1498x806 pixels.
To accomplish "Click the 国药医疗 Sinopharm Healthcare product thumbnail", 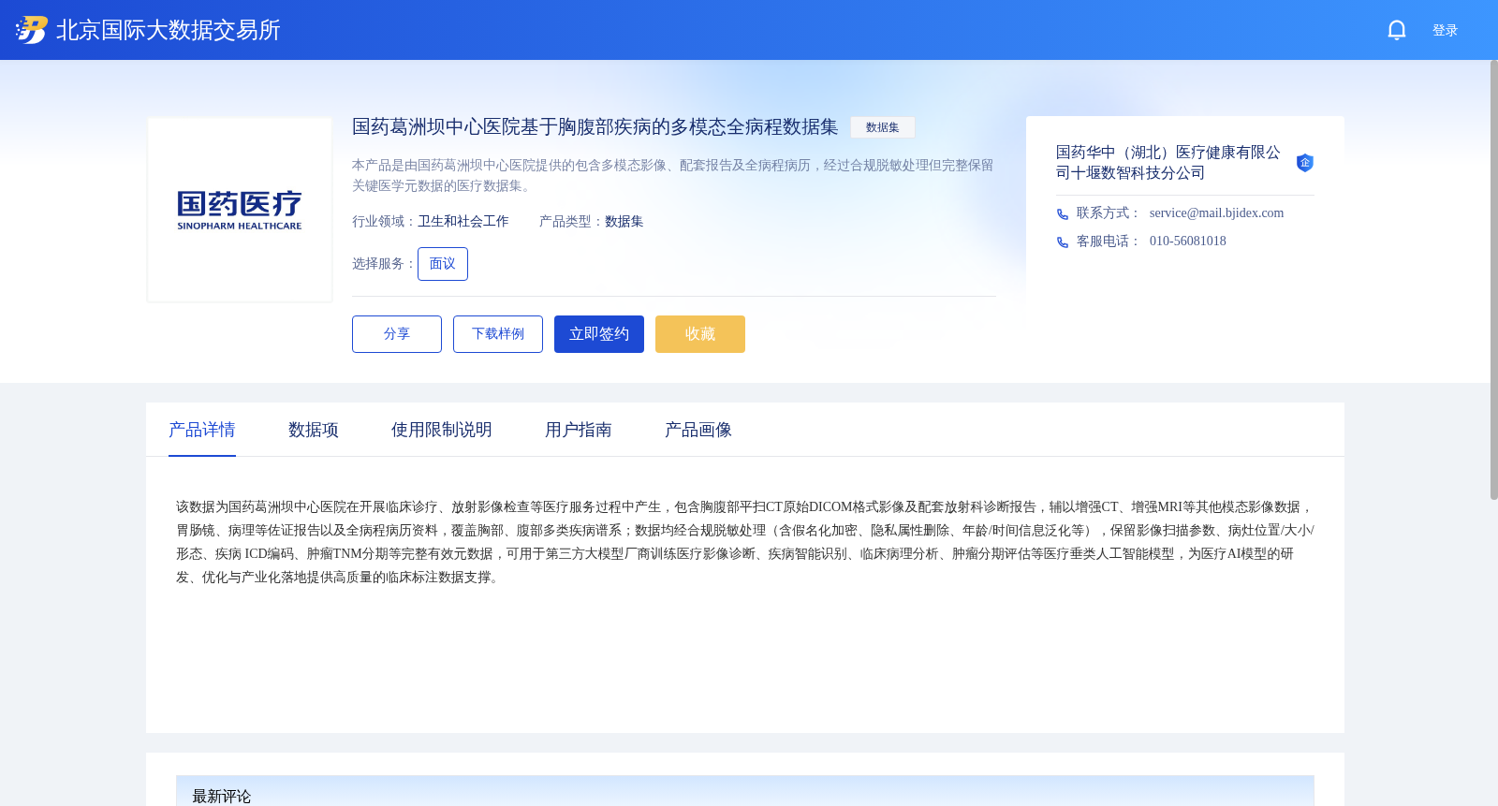I will click(240, 210).
